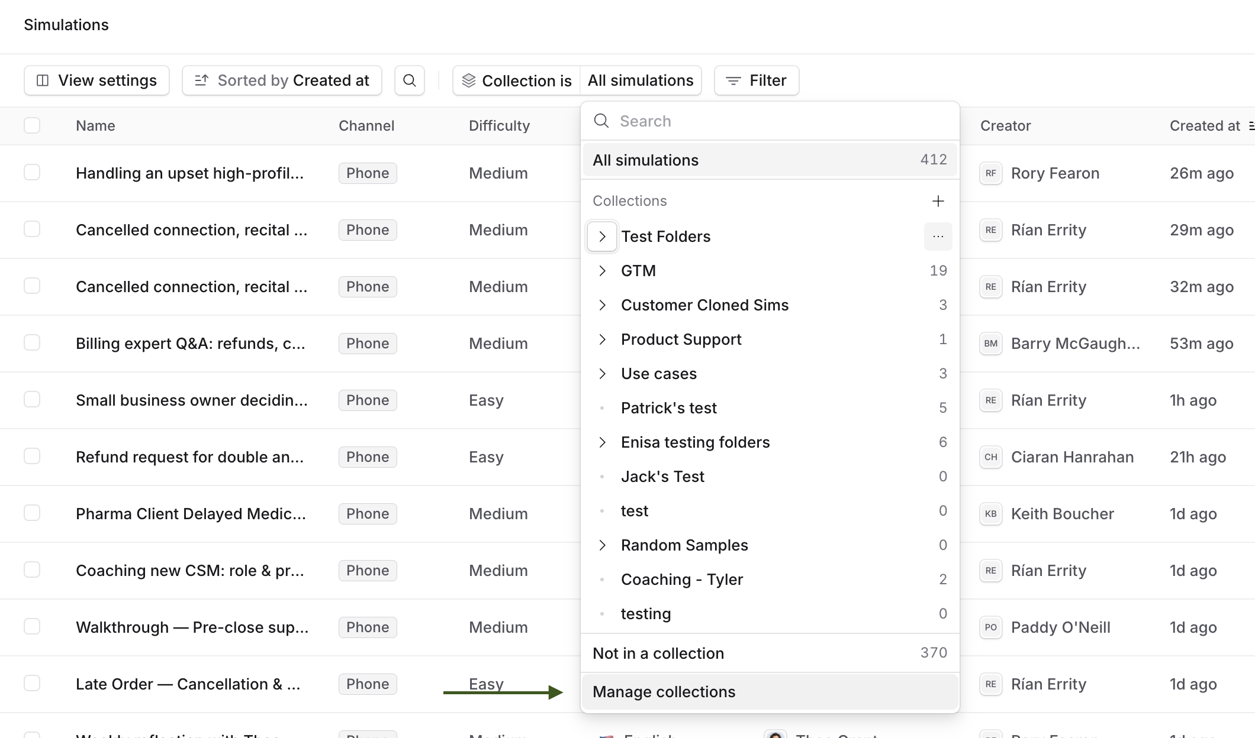
Task: Click Keith Boucher's KB avatar badge
Action: tap(991, 514)
